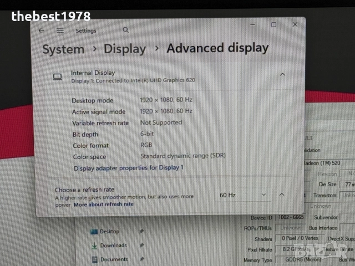Viewport: 355px width, 266px height.
Task: Click the Desktop folder icon in File Explorer
Action: (x=94, y=232)
